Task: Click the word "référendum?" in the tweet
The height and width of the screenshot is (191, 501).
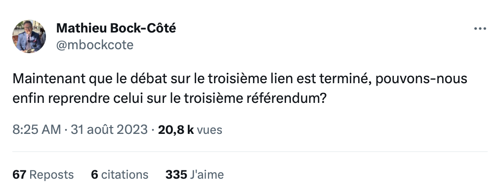Action: (x=287, y=98)
